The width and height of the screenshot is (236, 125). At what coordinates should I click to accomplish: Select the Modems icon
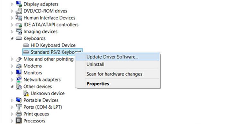[x=19, y=66]
